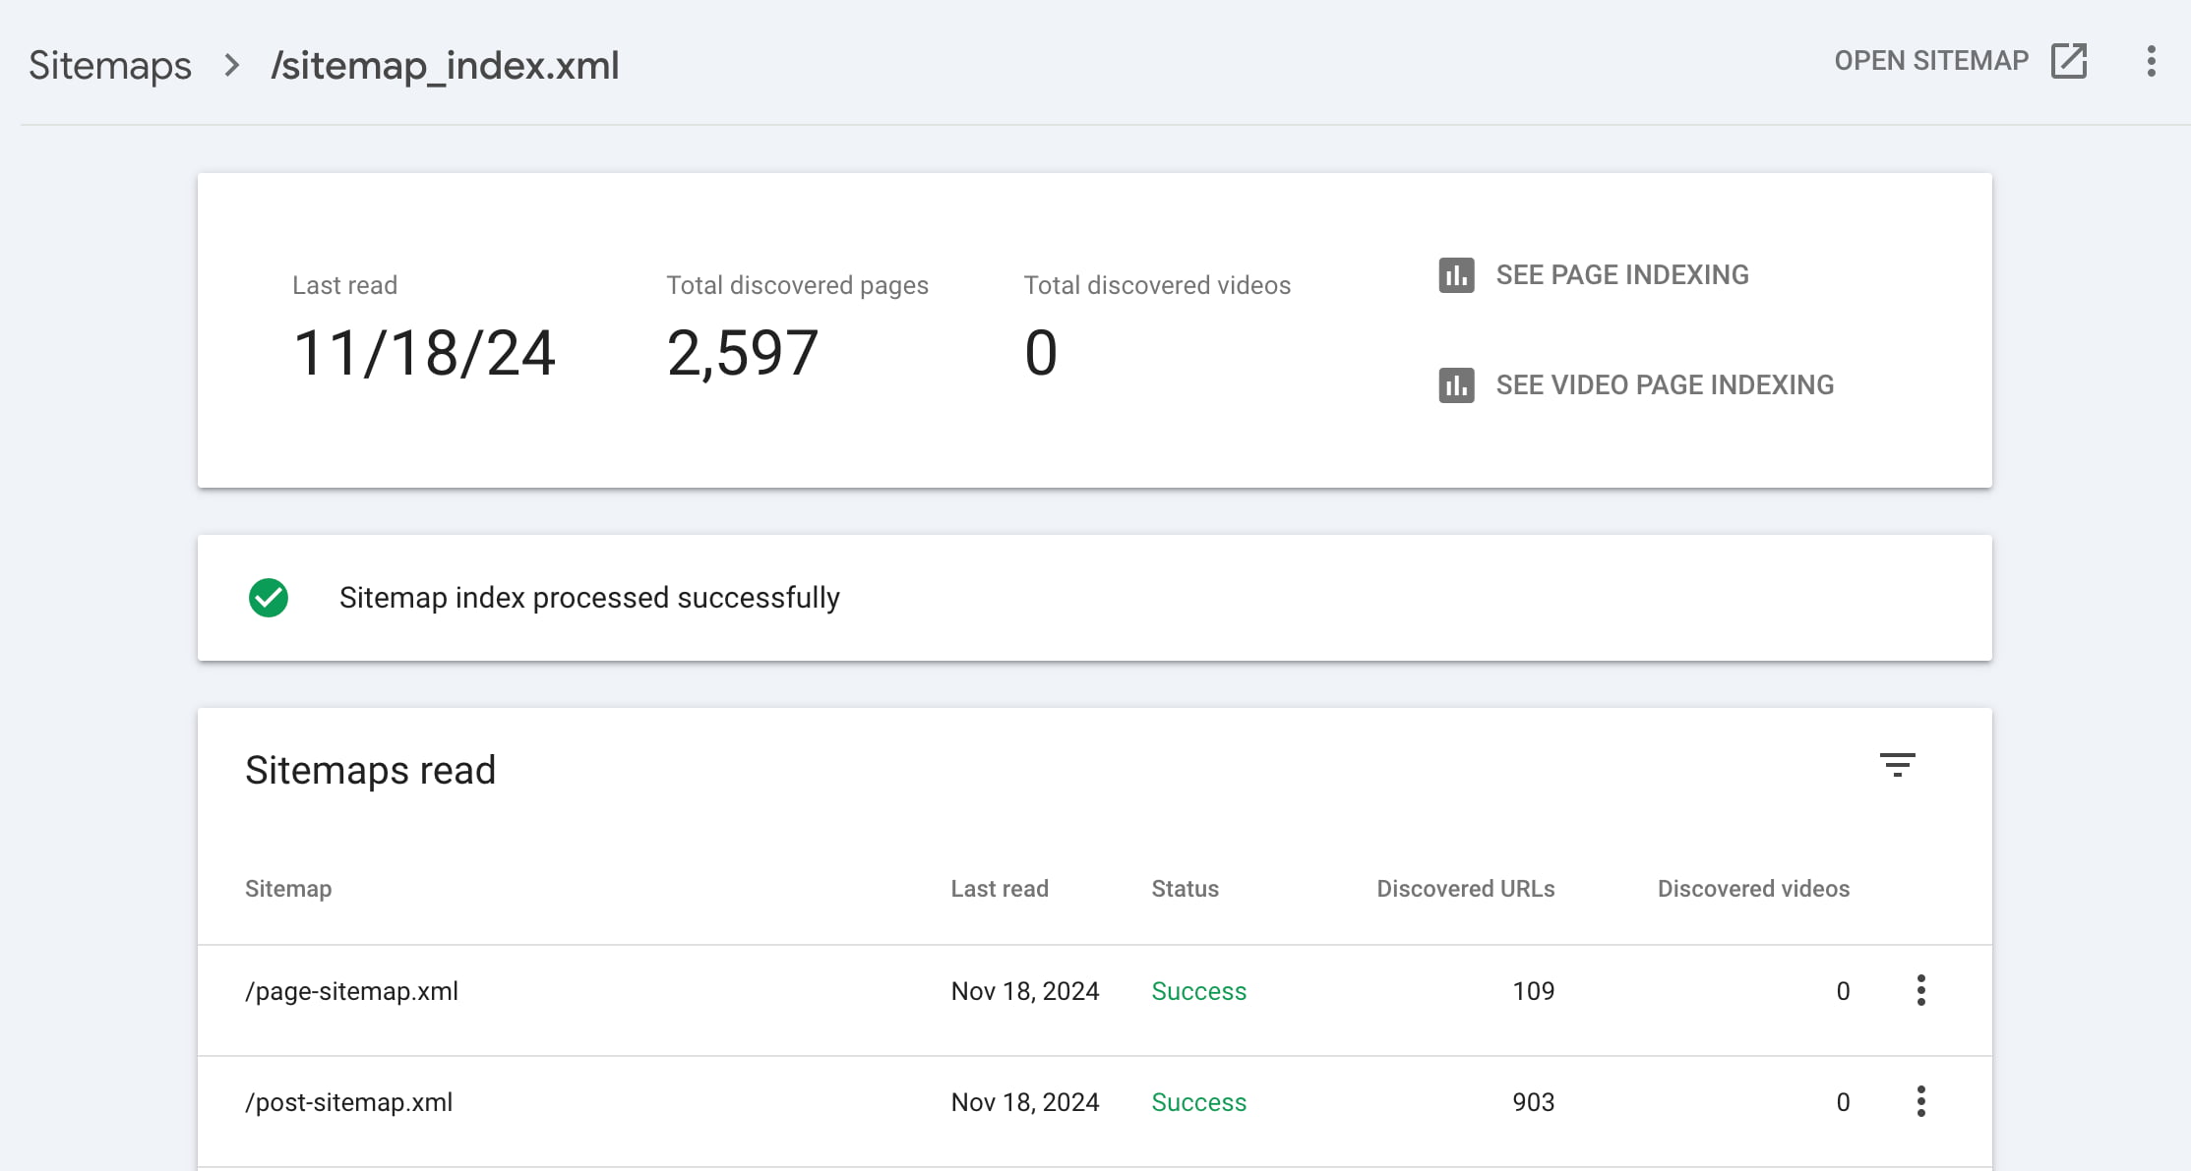
Task: Click the Success status for /post-sitemap.xml
Action: coord(1198,1102)
